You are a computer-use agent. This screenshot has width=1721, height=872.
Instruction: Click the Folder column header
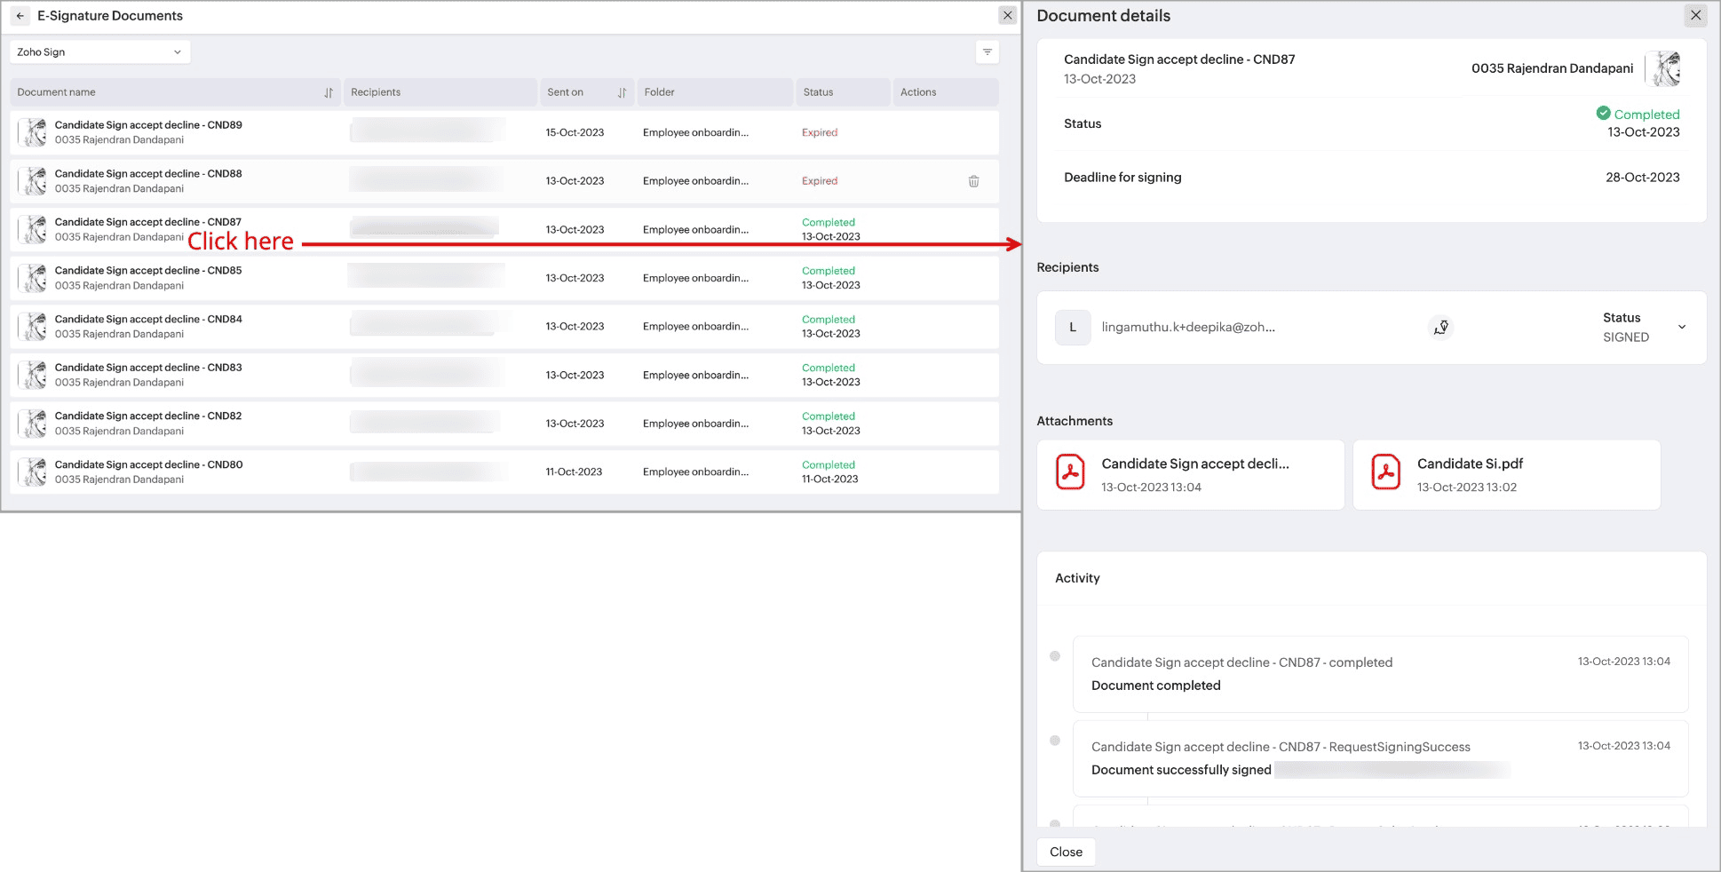[x=659, y=92]
